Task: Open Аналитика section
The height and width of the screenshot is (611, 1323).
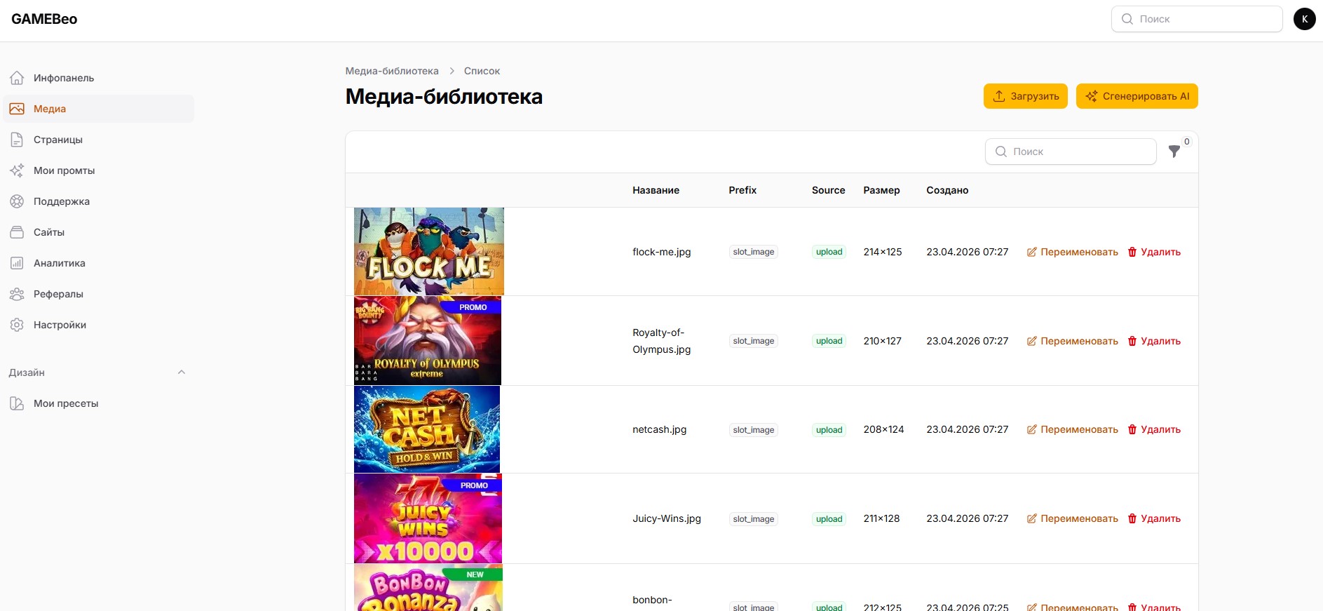Action: point(99,263)
